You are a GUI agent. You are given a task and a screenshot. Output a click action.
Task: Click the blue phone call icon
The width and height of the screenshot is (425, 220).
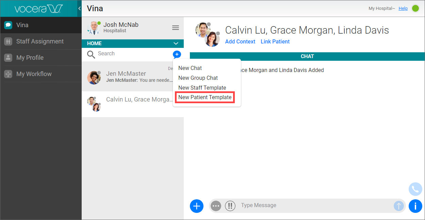coord(415,189)
